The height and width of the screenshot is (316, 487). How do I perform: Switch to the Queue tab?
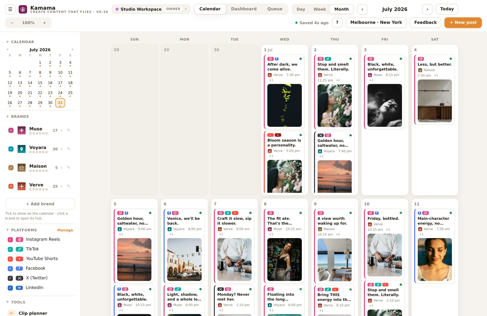pos(275,9)
